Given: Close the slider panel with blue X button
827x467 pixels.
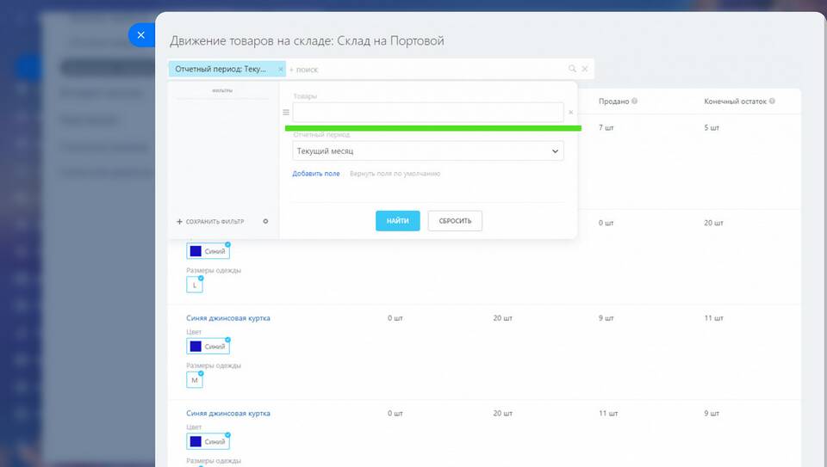Looking at the screenshot, I should click(140, 35).
